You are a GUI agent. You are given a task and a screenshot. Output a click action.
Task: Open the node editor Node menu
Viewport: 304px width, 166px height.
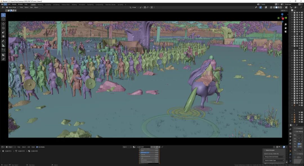[33, 147]
